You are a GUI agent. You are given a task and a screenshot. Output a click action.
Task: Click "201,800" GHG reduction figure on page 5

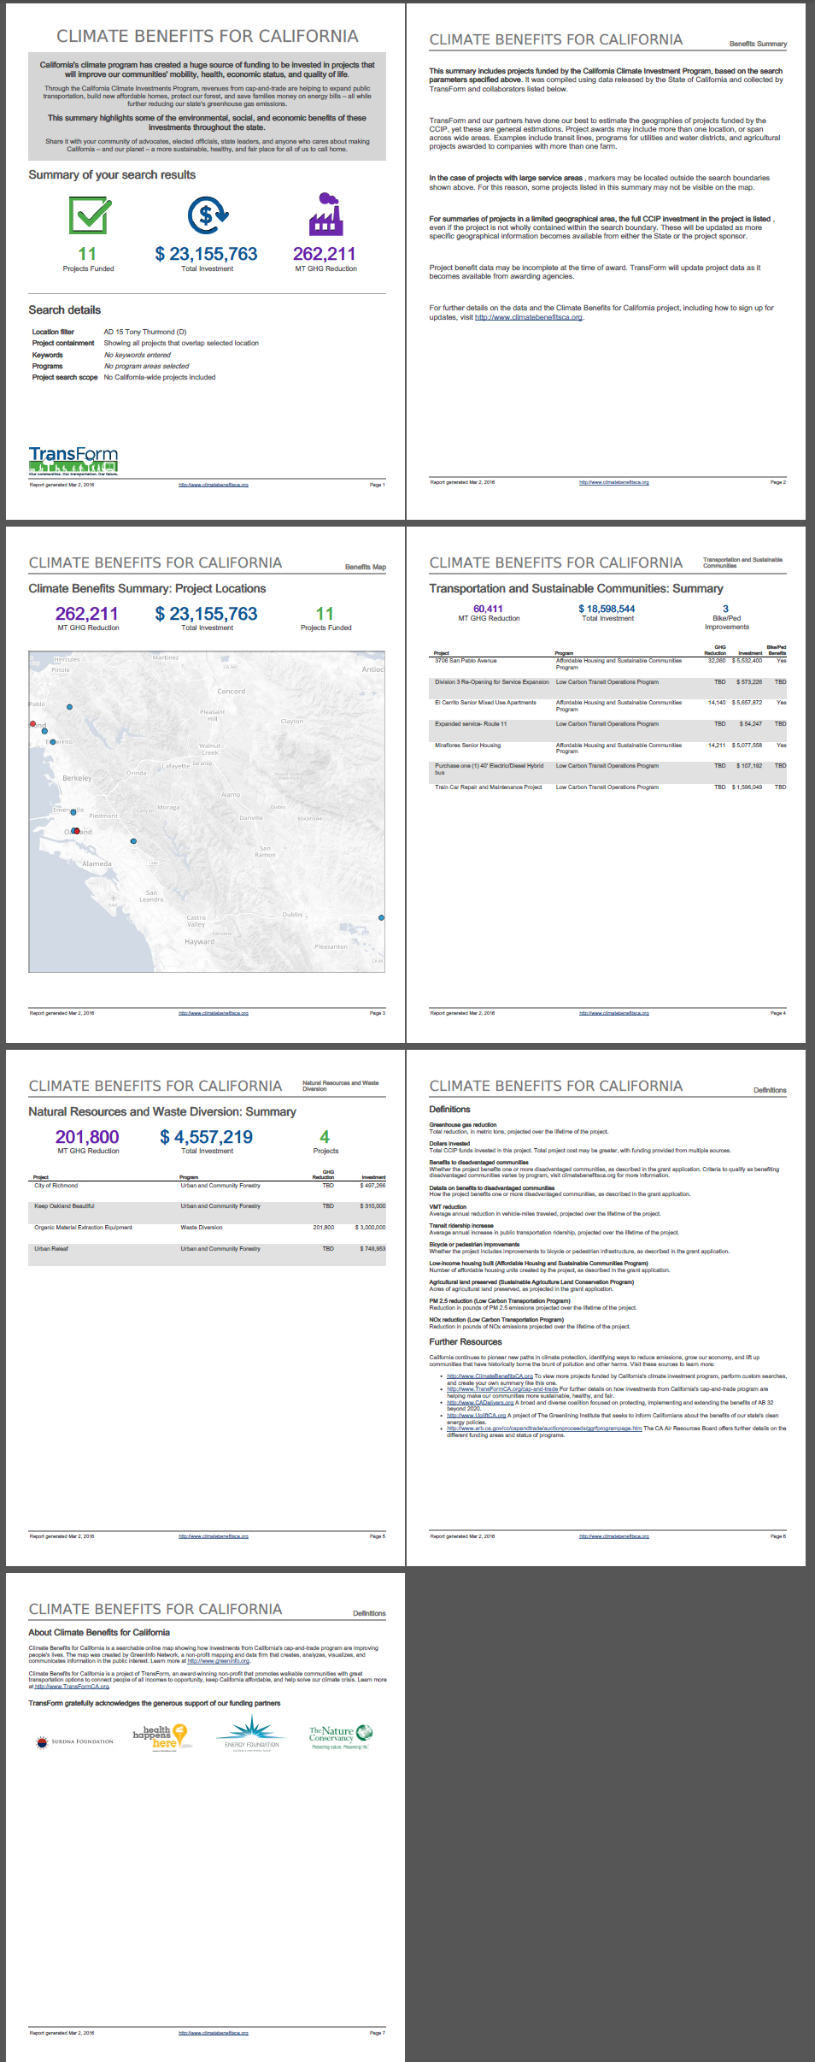[87, 1137]
